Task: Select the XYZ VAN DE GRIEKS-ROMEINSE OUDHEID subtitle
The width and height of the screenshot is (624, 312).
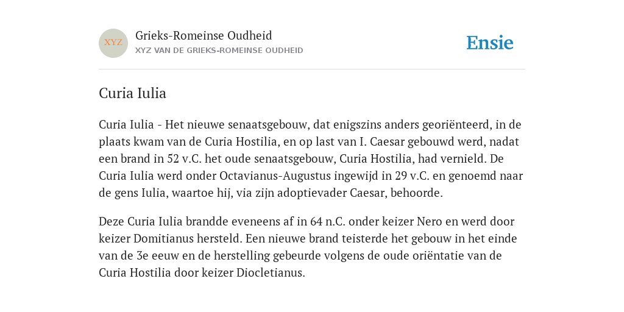Action: (x=219, y=51)
